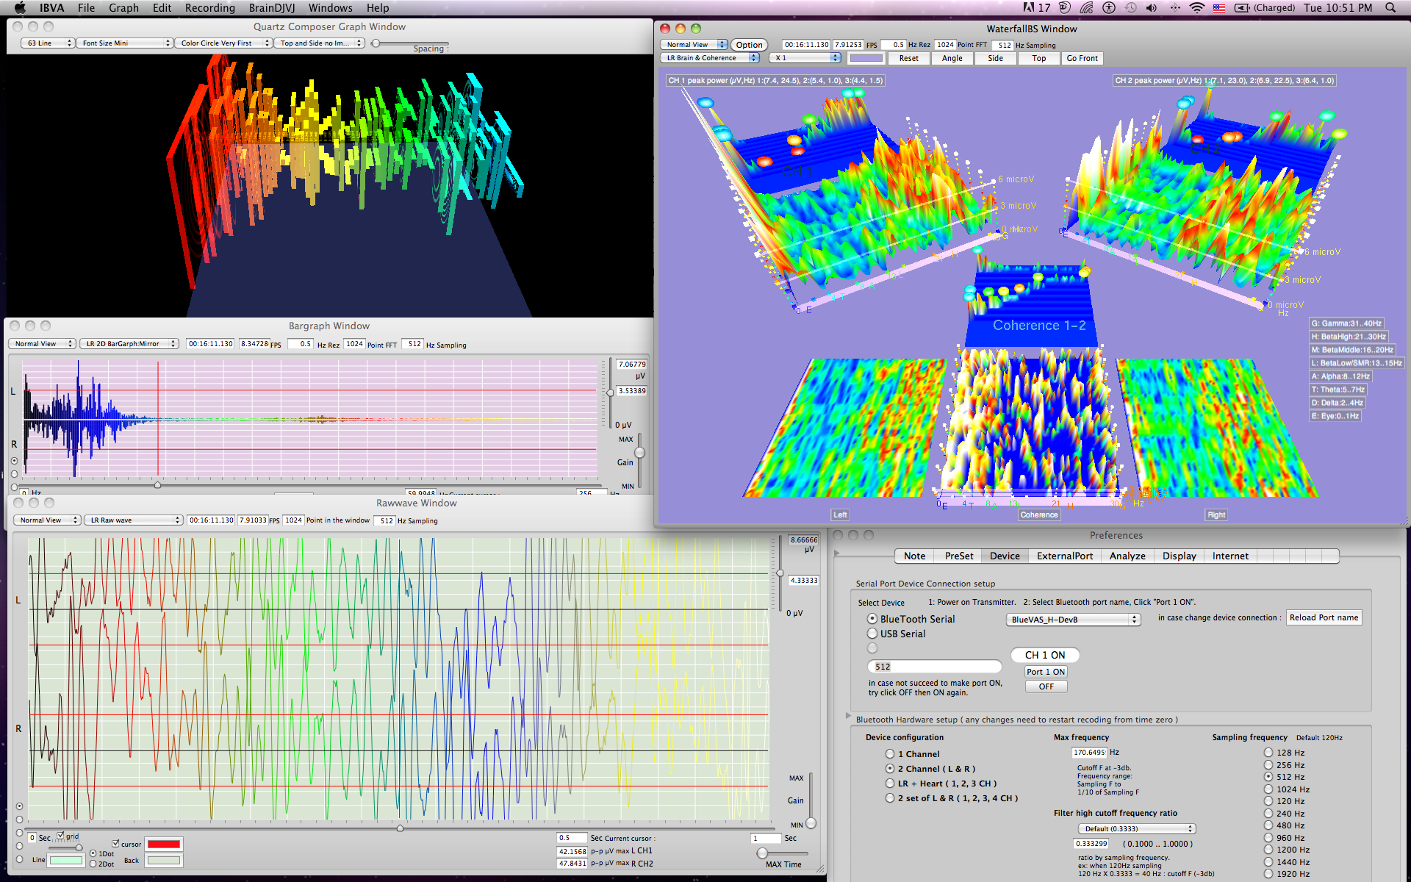Click the purple background swatch in Waterfall toolbar
Screen dimensions: 1411x882
pyautogui.click(x=866, y=58)
